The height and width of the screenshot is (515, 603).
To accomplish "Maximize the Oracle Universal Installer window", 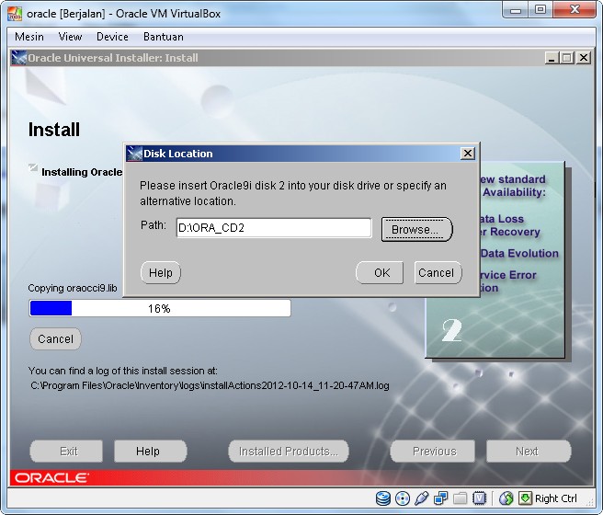I will coord(567,58).
